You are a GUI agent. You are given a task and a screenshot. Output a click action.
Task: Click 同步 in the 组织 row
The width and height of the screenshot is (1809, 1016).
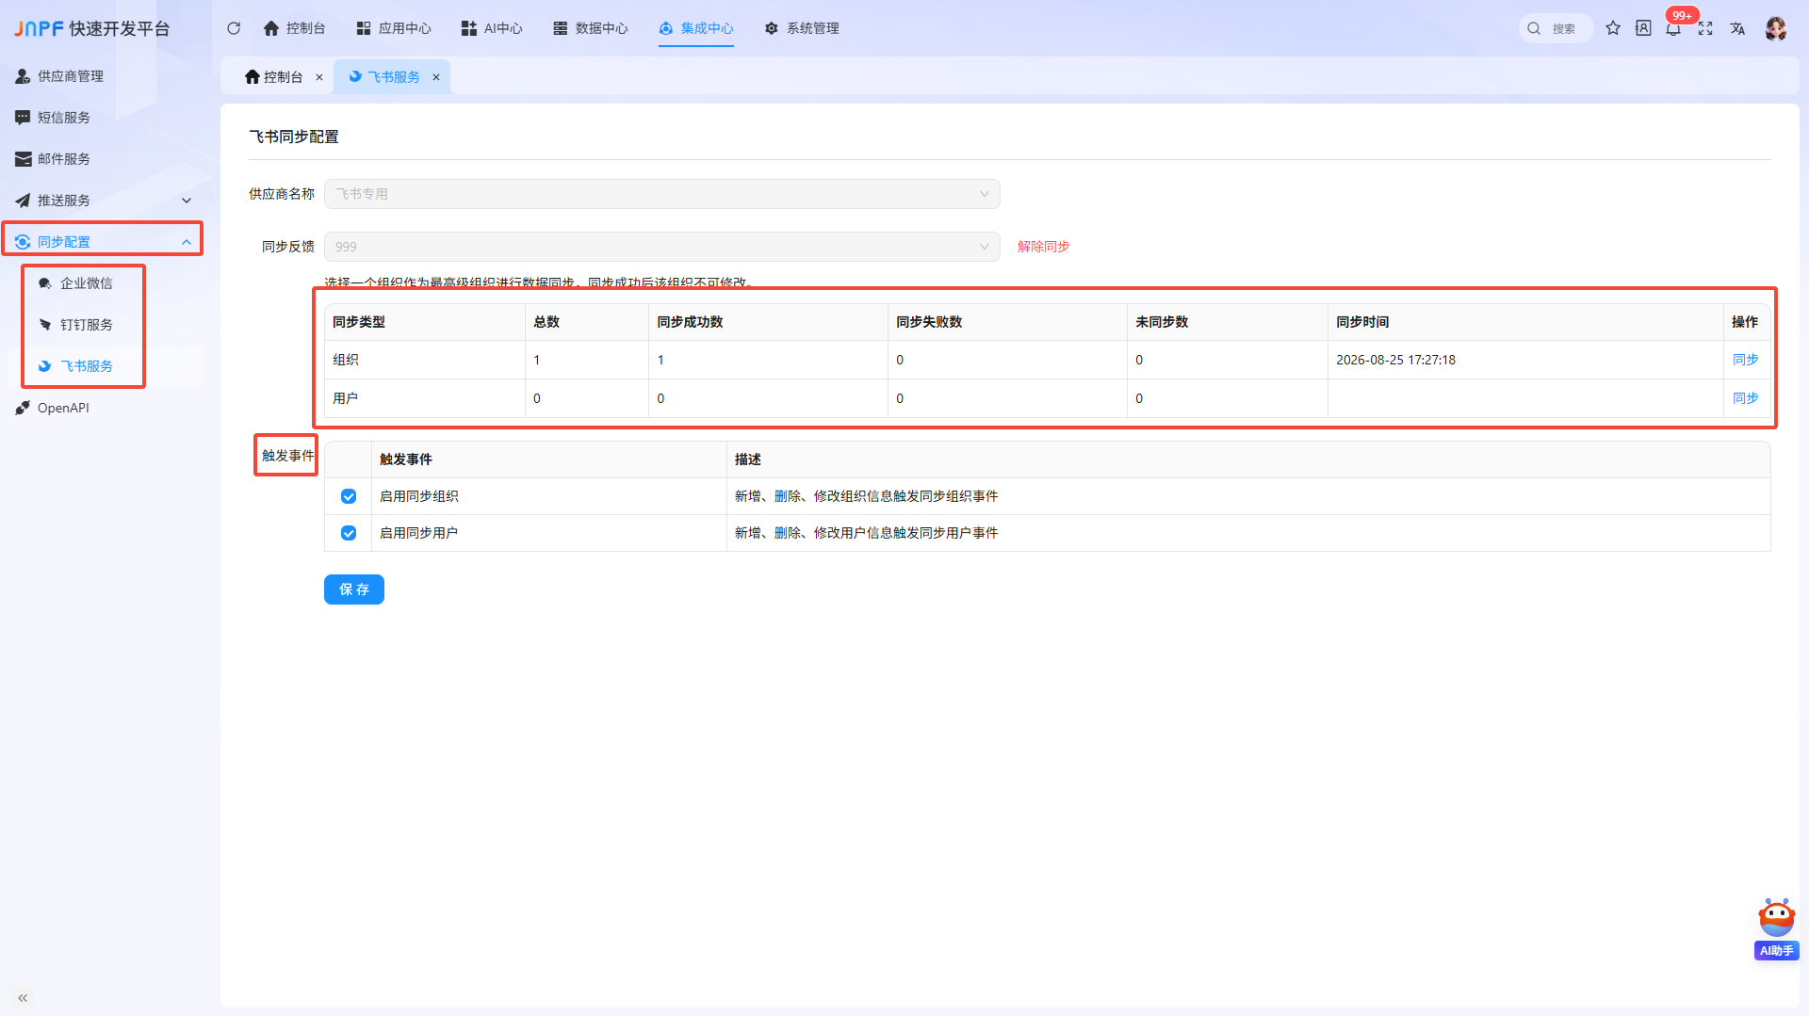(1746, 360)
